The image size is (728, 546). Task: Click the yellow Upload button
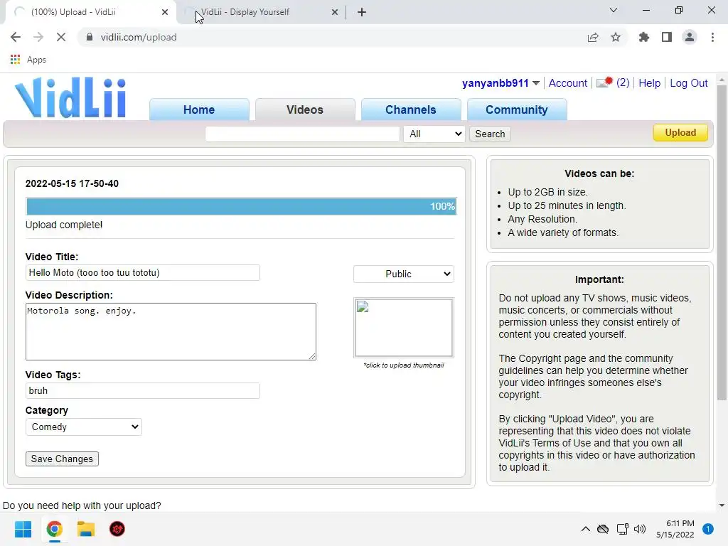[x=680, y=132]
